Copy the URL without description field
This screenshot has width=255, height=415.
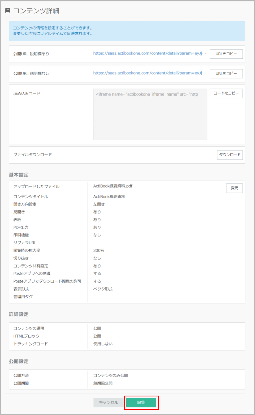tap(226, 74)
